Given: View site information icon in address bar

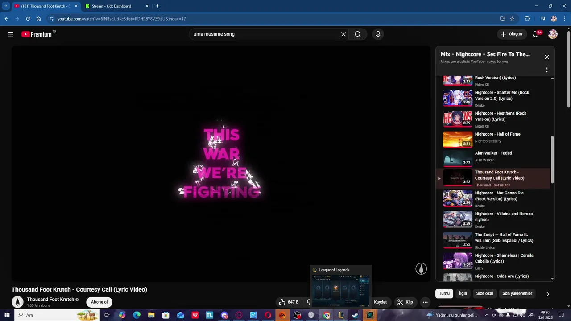Looking at the screenshot, I should point(51,19).
